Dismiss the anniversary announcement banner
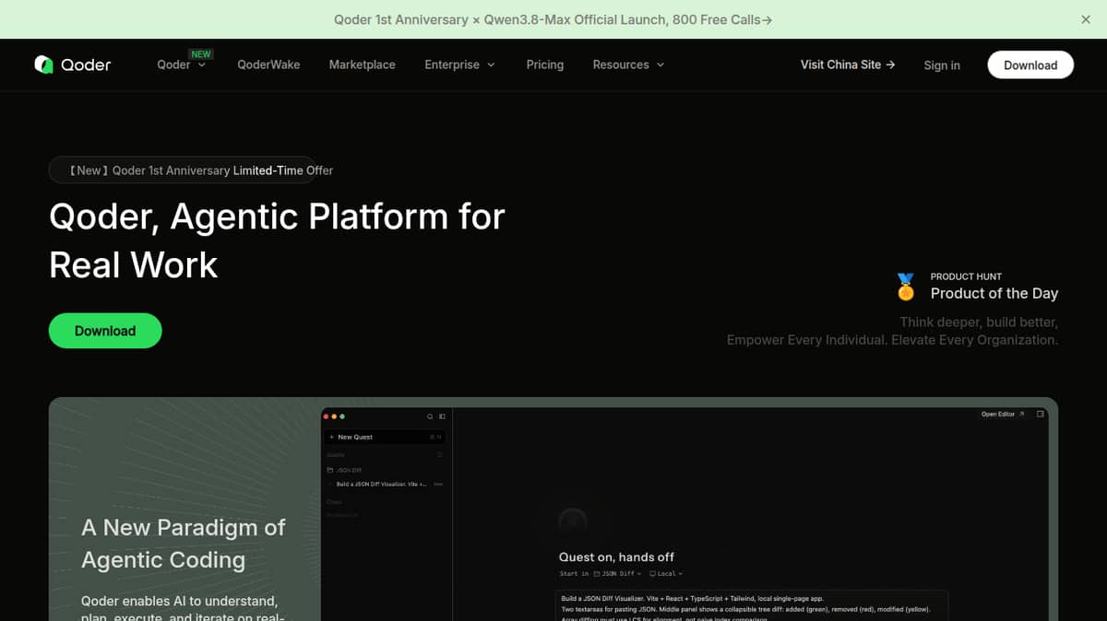Screen dimensions: 1107x621 tap(1086, 19)
